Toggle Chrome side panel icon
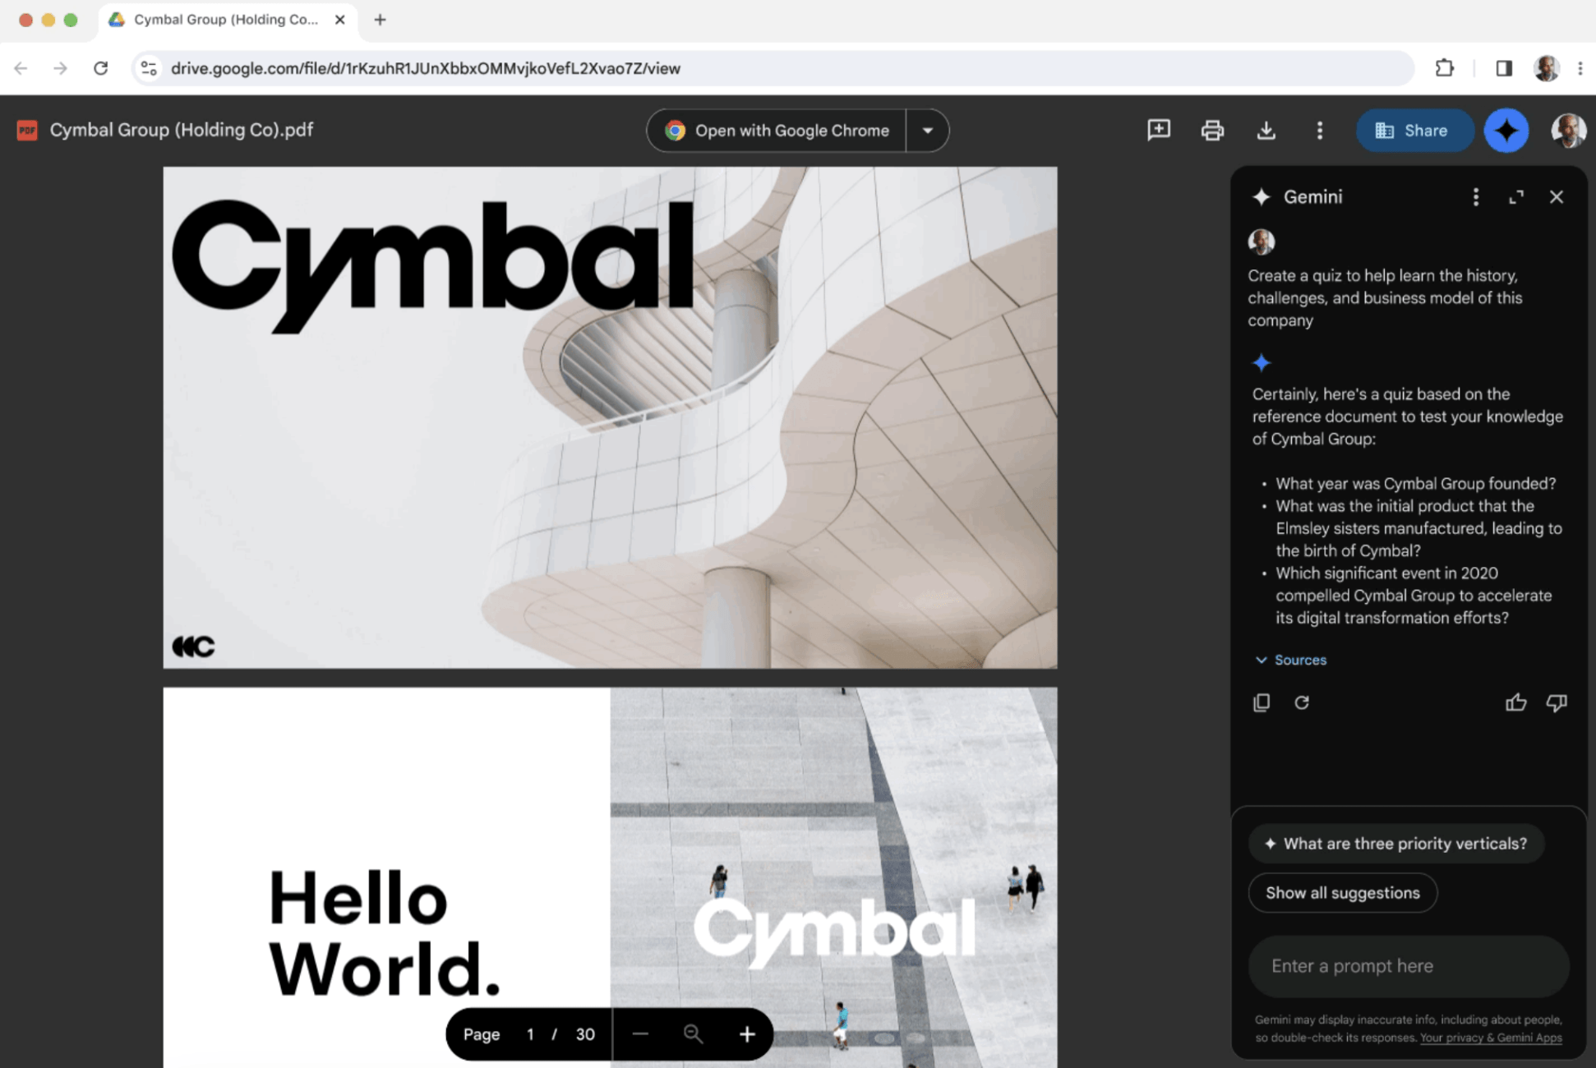Image resolution: width=1596 pixels, height=1068 pixels. tap(1504, 68)
